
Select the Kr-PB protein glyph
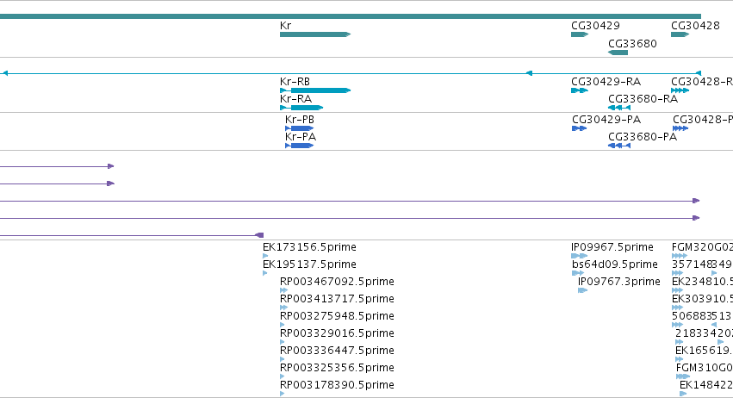click(299, 128)
